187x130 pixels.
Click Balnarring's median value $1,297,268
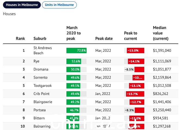click(162, 126)
